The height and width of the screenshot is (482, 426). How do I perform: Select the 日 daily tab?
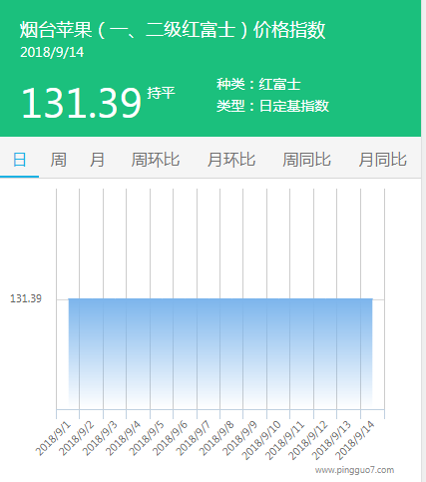pos(19,160)
